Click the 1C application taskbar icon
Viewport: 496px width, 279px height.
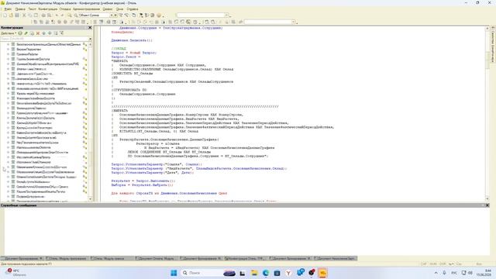click(322, 273)
